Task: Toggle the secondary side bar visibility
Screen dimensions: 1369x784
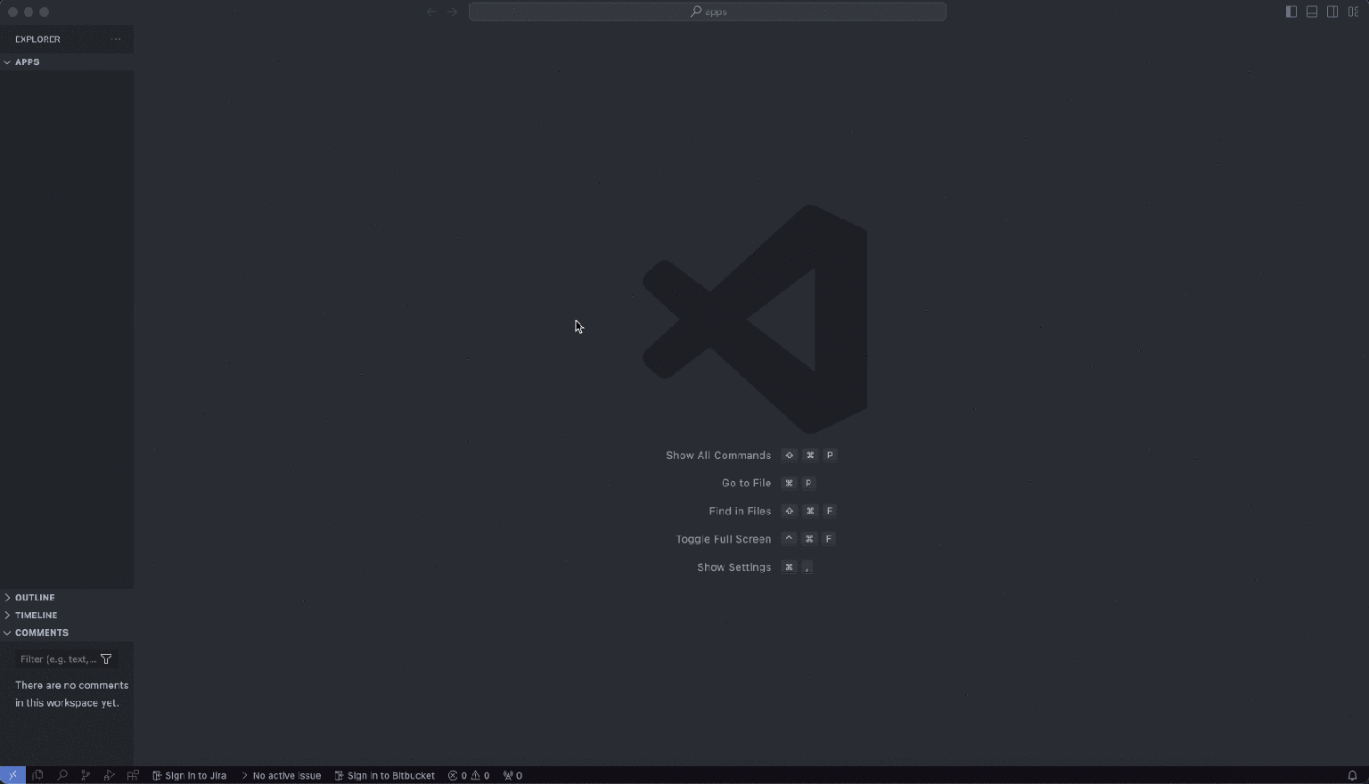Action: click(x=1332, y=12)
